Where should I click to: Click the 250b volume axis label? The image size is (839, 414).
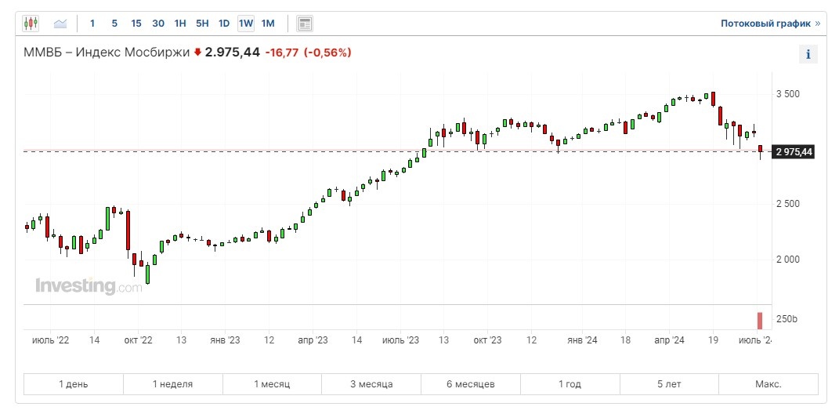tap(787, 319)
